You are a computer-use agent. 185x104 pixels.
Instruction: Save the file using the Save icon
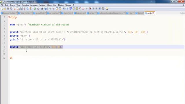pos(8,9)
